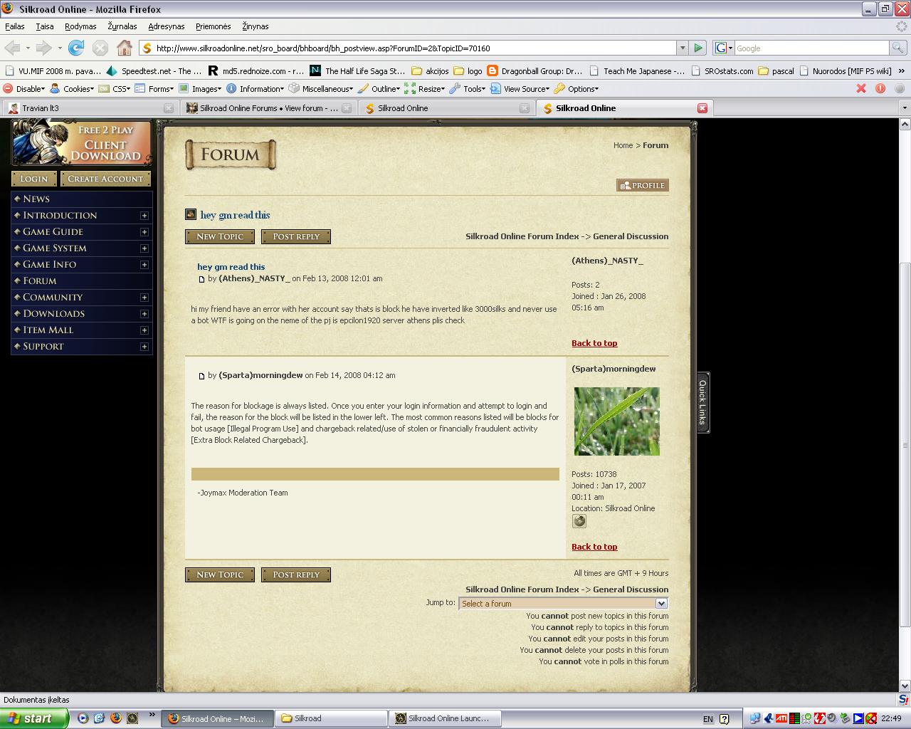The image size is (911, 729).
Task: Click the ATI tray icon
Action: [x=781, y=718]
